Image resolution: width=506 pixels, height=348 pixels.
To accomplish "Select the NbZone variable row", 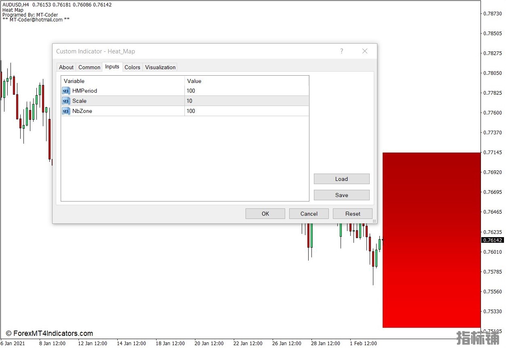I will (185, 111).
